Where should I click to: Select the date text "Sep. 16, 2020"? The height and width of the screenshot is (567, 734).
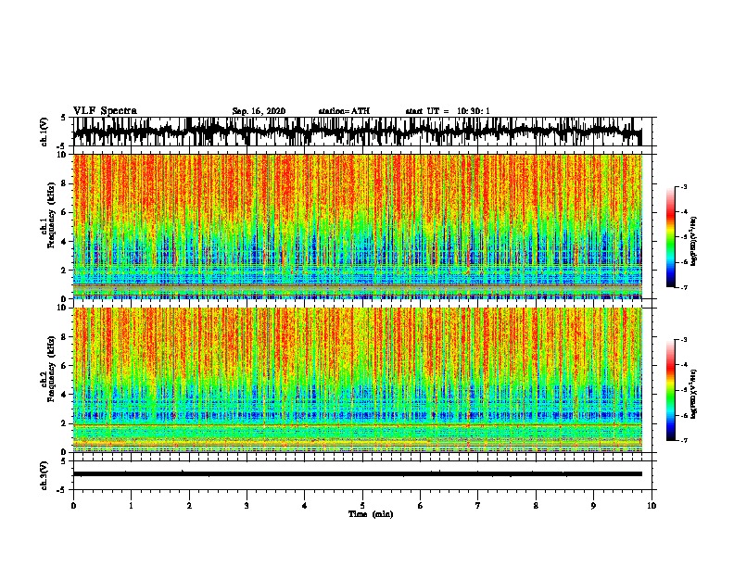coord(259,111)
